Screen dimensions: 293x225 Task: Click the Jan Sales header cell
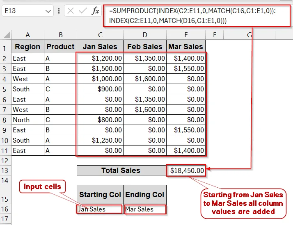(x=100, y=46)
